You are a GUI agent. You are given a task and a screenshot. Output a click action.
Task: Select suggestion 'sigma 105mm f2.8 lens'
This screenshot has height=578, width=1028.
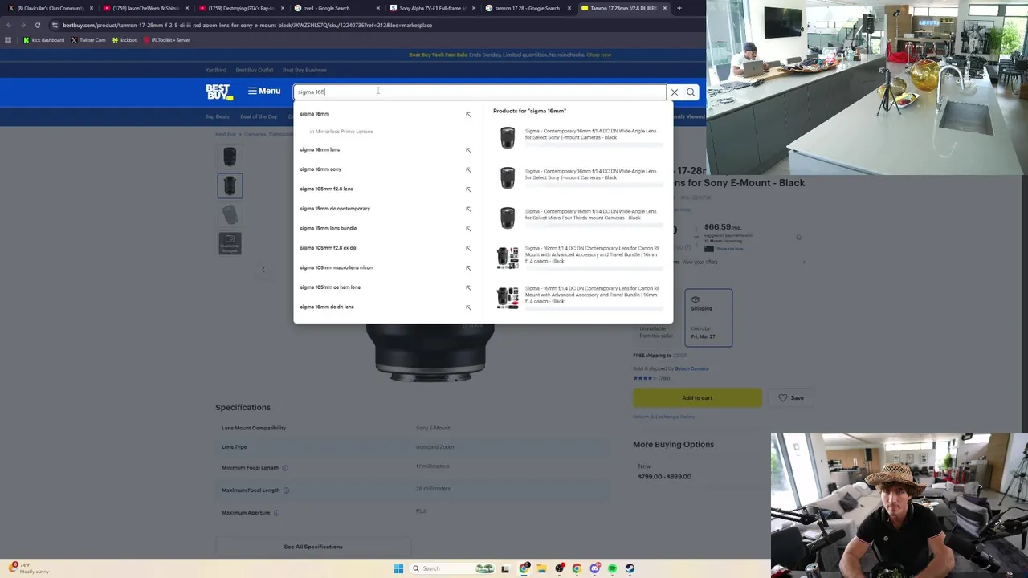click(326, 189)
